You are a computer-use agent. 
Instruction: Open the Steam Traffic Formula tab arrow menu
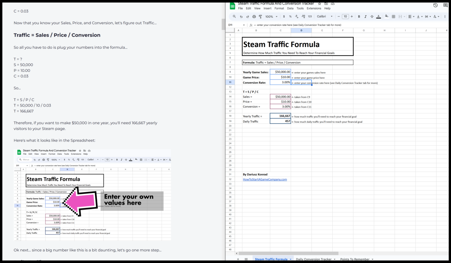pos(290,259)
